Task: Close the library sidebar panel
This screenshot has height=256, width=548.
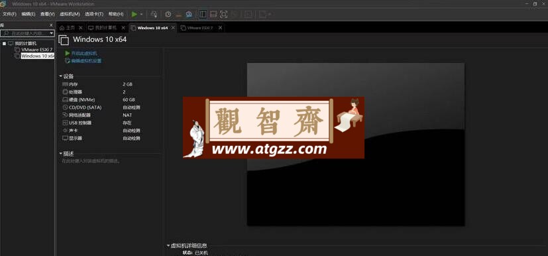Action: coord(51,25)
